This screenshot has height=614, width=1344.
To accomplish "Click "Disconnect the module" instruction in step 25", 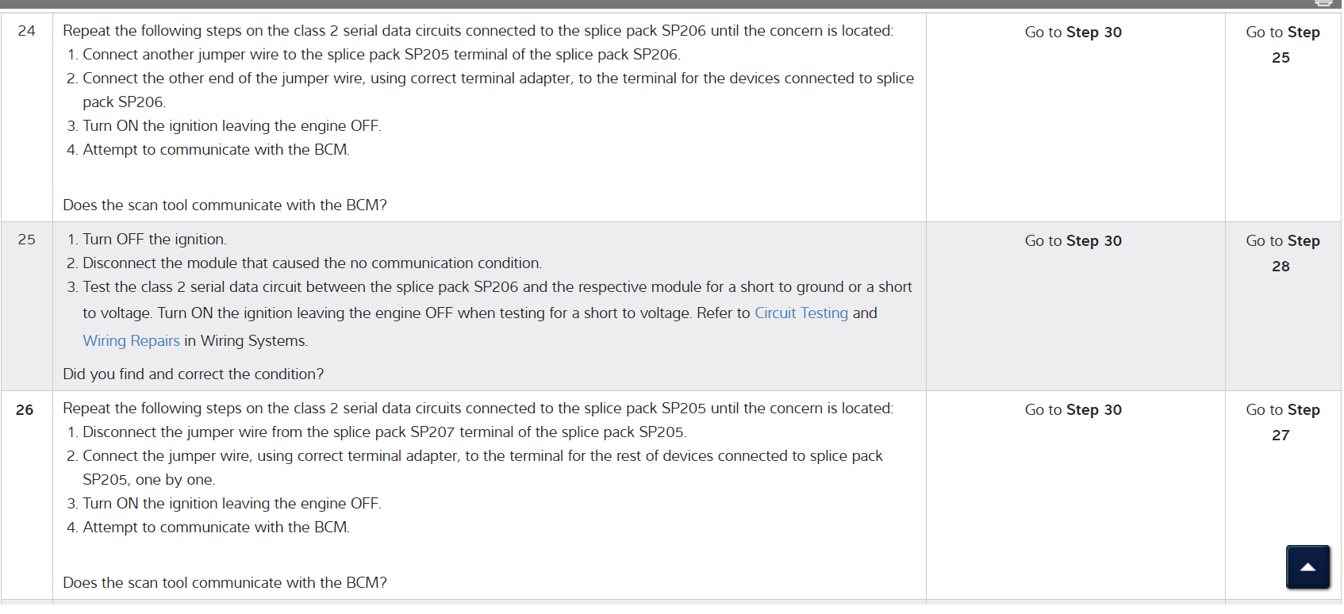I will point(312,263).
